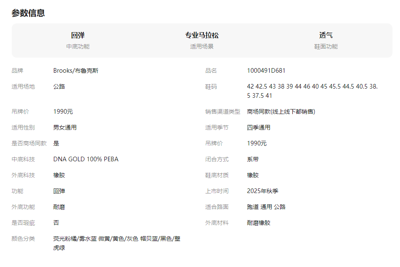Click the 否 value beside 是否瑕疵
Image resolution: width=400 pixels, height=267 pixels.
pos(56,223)
